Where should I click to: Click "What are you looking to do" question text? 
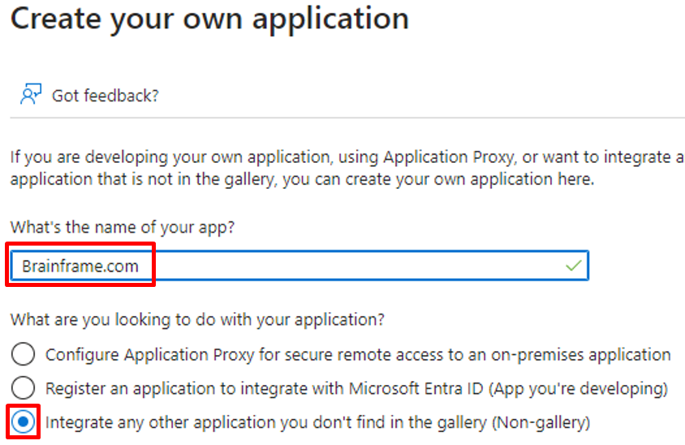[196, 319]
